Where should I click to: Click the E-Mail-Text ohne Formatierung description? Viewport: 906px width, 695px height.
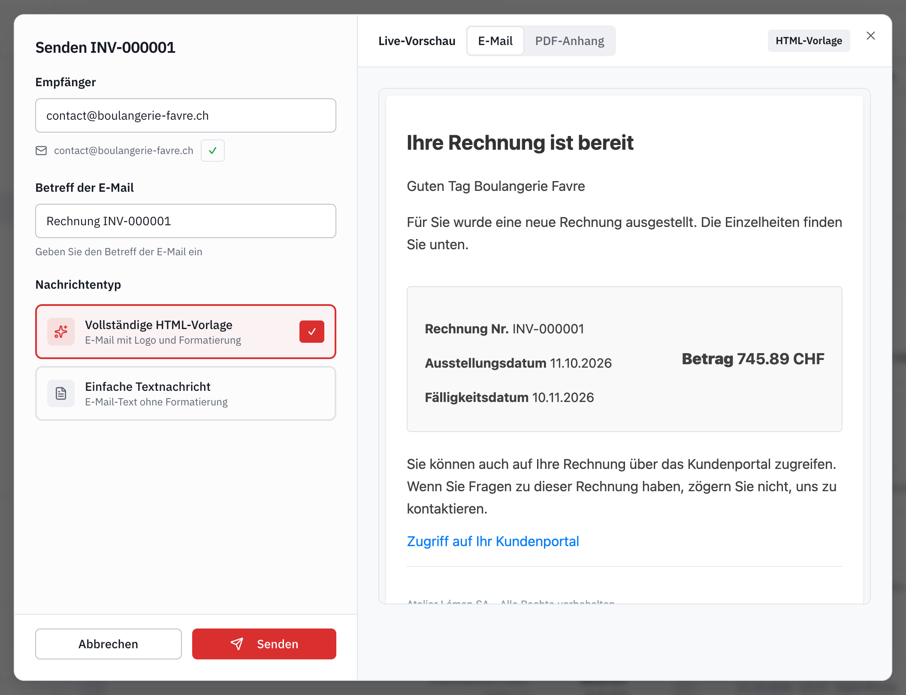click(x=156, y=402)
